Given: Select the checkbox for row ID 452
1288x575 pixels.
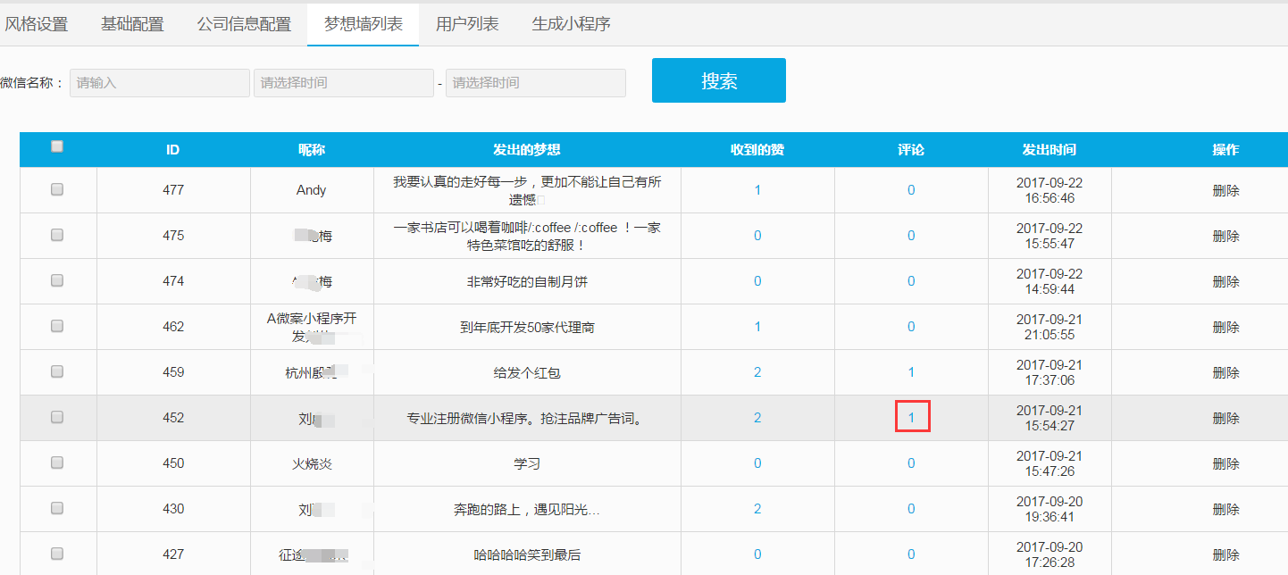Looking at the screenshot, I should (57, 417).
